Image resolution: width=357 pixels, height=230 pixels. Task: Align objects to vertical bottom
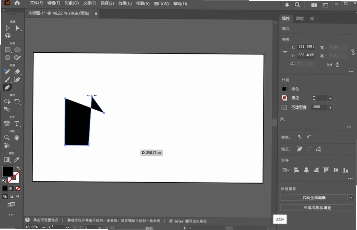coord(346,170)
